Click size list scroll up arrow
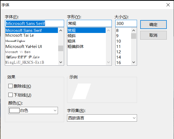The image size is (174, 139). (x=134, y=30)
